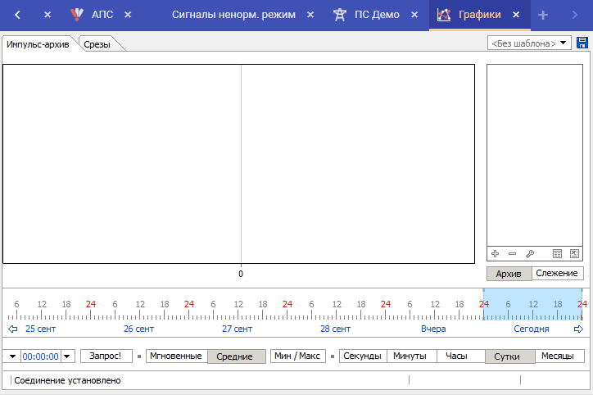Export chart data to Excel icon
Viewport: 593px width, 395px height.
(574, 254)
